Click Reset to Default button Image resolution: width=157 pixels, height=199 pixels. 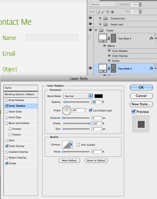96,160
